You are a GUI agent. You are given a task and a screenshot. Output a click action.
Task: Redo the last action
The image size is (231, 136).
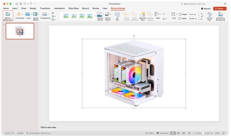31,4
